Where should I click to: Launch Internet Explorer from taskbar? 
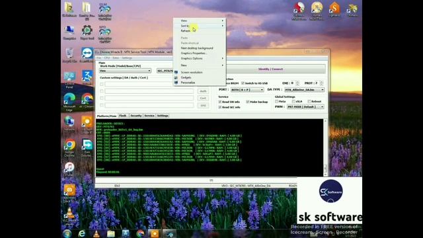81,233
